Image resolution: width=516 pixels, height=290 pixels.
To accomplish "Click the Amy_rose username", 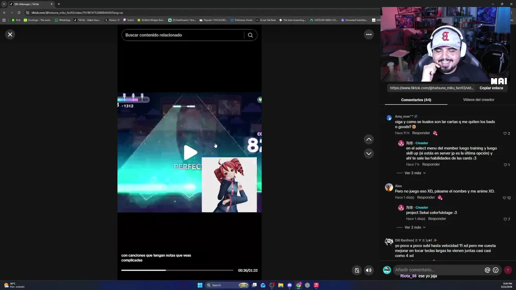I will [404, 116].
